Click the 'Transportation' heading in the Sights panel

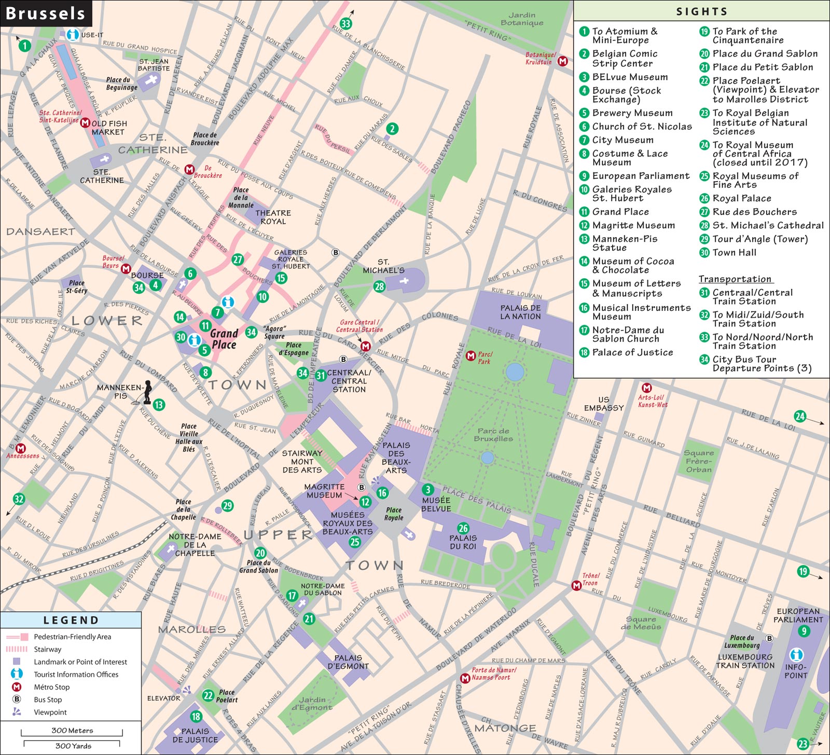coord(735,279)
